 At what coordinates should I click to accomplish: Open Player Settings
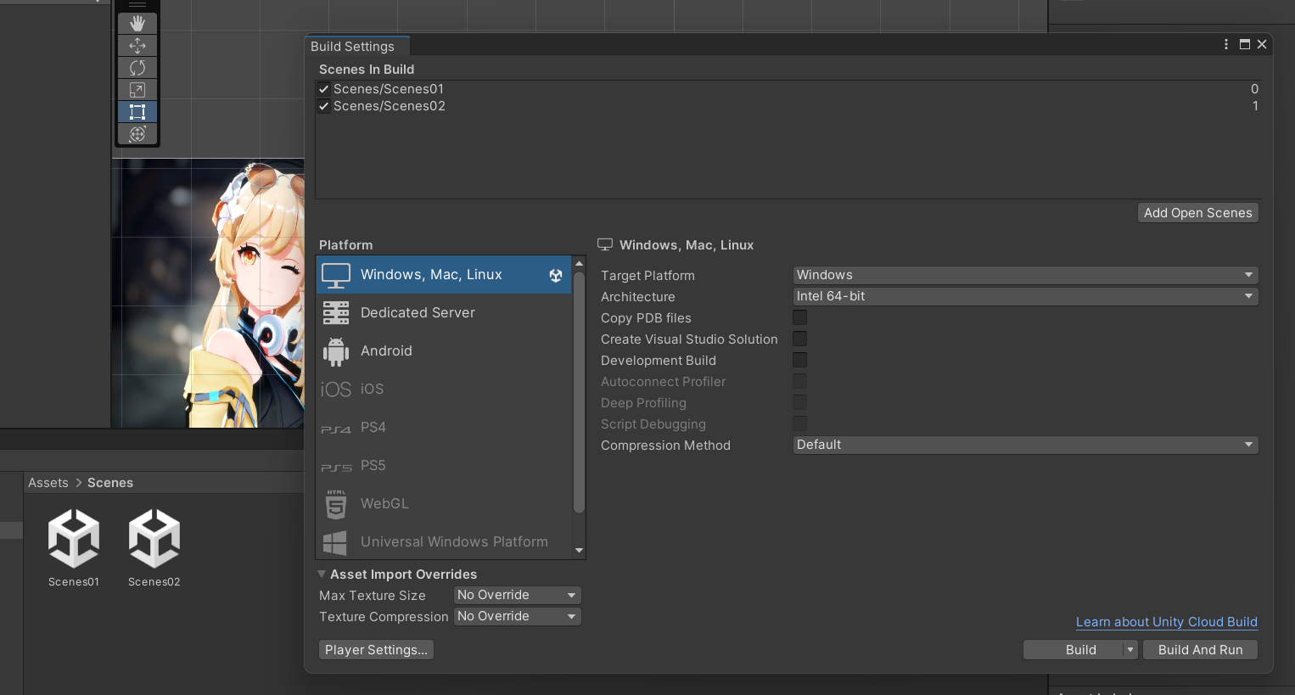point(376,650)
